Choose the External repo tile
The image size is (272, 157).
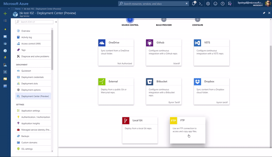pyautogui.click(x=116, y=91)
